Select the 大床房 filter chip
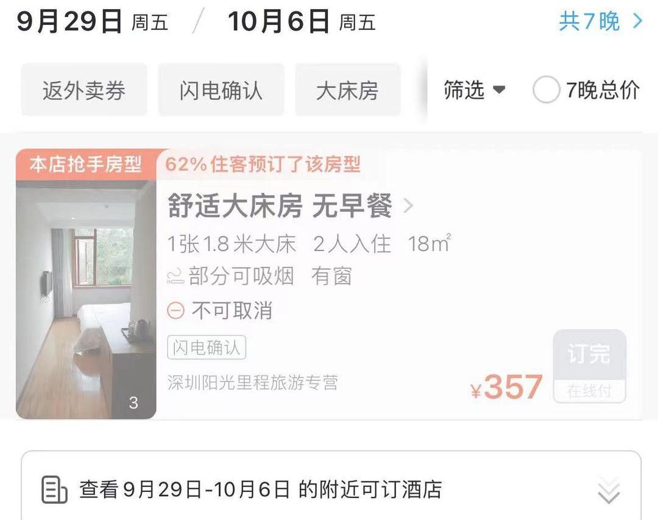The height and width of the screenshot is (520, 658). pos(348,90)
